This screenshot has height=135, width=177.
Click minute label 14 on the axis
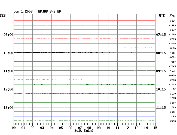point(146,128)
